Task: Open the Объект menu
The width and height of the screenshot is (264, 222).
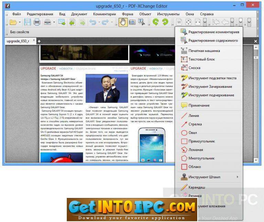Action: click(x=145, y=14)
